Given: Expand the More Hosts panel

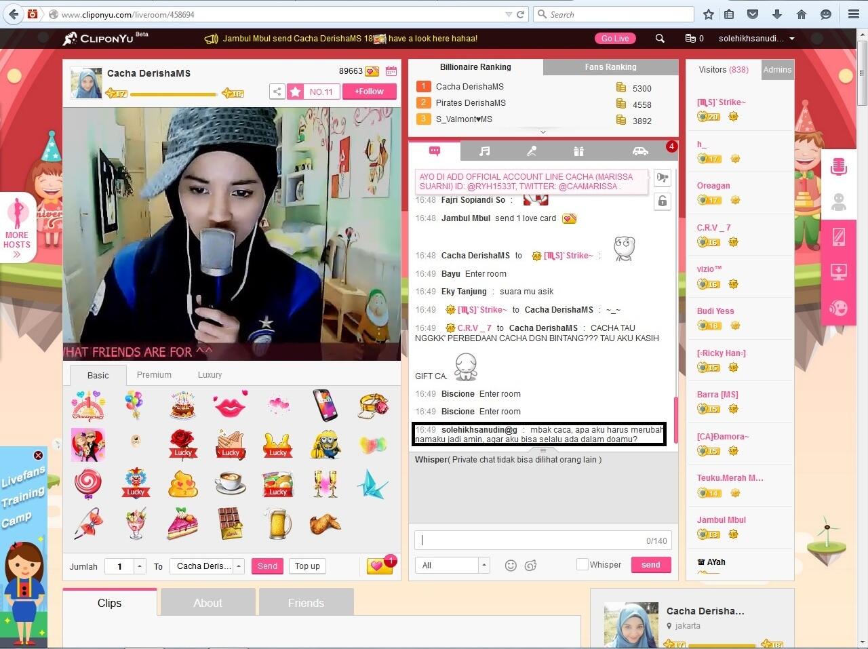Looking at the screenshot, I should [17, 228].
